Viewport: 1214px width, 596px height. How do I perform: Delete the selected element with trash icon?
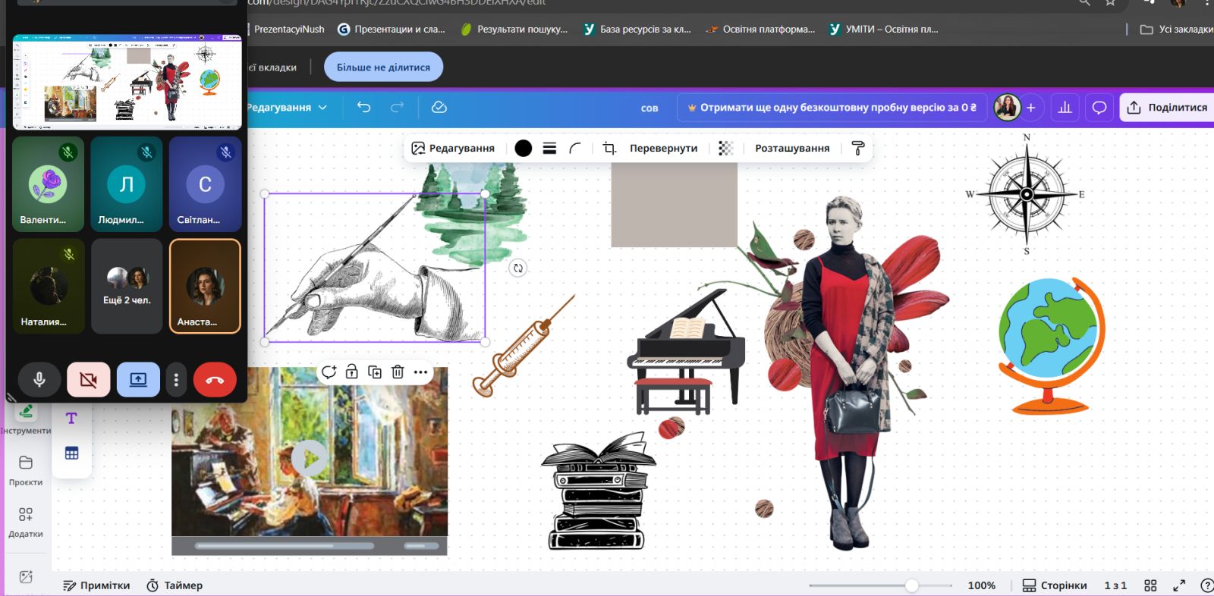398,372
